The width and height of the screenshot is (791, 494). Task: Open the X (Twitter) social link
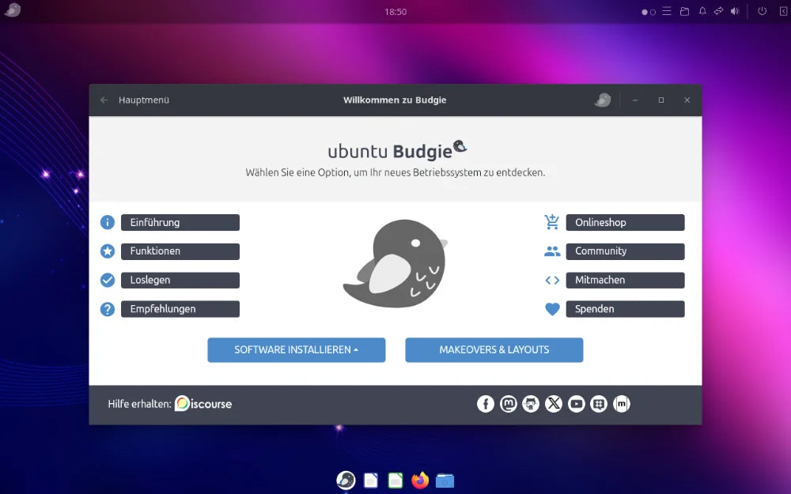coord(554,404)
